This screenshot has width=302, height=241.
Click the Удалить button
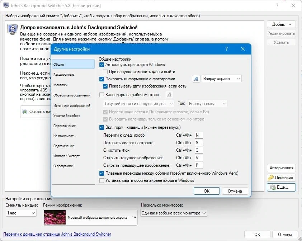[x=281, y=42]
